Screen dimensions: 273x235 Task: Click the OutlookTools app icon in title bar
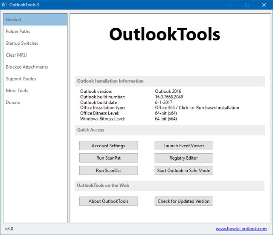click(x=5, y=5)
